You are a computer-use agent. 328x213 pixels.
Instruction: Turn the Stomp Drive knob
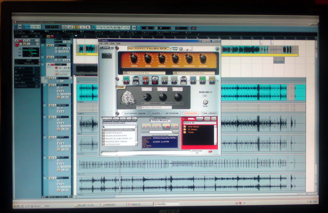click(x=147, y=97)
